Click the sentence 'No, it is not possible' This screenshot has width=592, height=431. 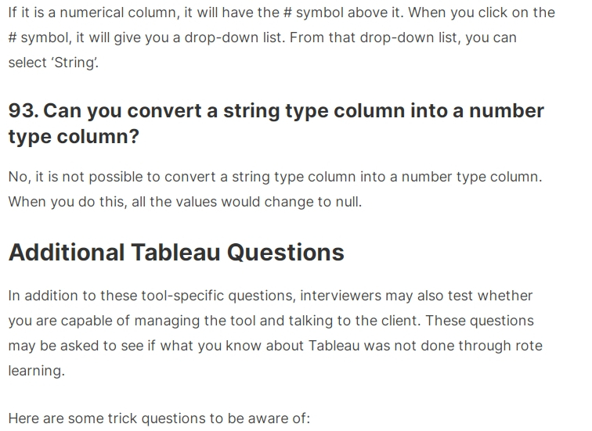point(275,177)
